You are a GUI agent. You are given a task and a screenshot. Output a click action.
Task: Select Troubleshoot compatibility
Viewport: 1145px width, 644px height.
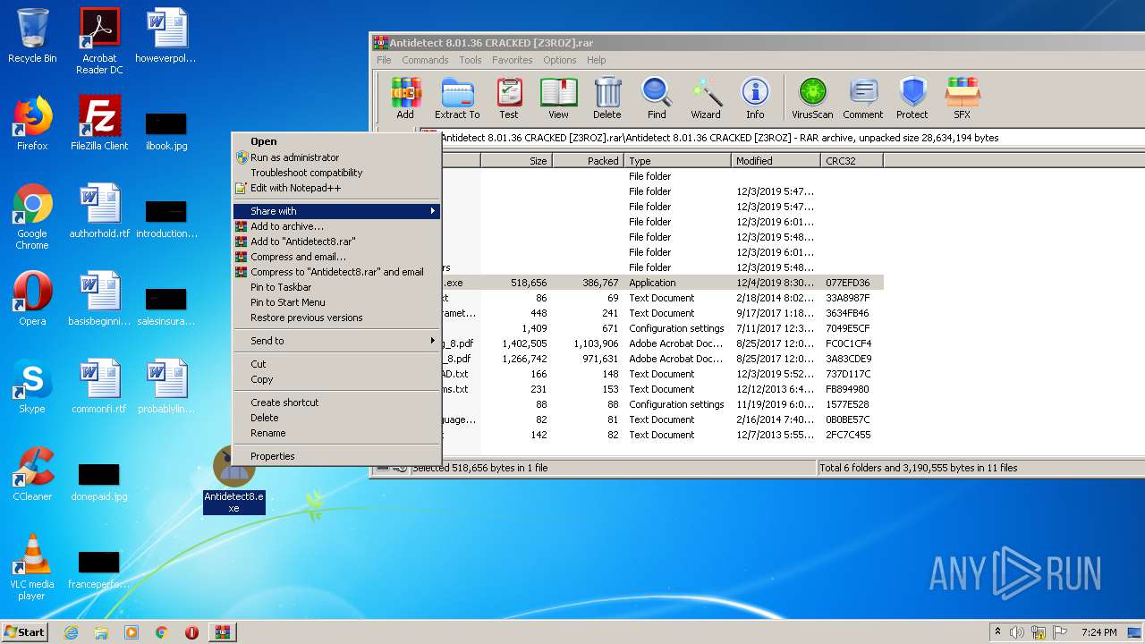[336, 173]
